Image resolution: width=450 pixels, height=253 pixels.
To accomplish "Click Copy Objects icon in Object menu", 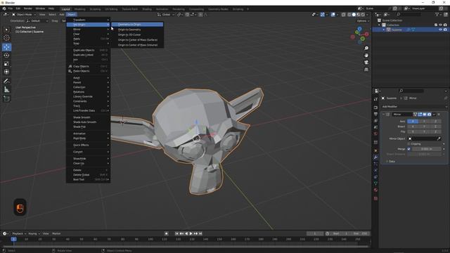I will point(70,66).
